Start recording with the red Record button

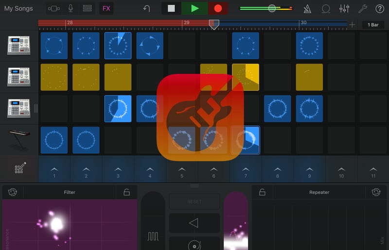(x=218, y=8)
